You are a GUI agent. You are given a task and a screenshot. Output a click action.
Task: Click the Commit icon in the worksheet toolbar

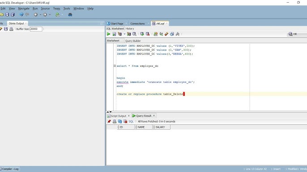[142, 34]
